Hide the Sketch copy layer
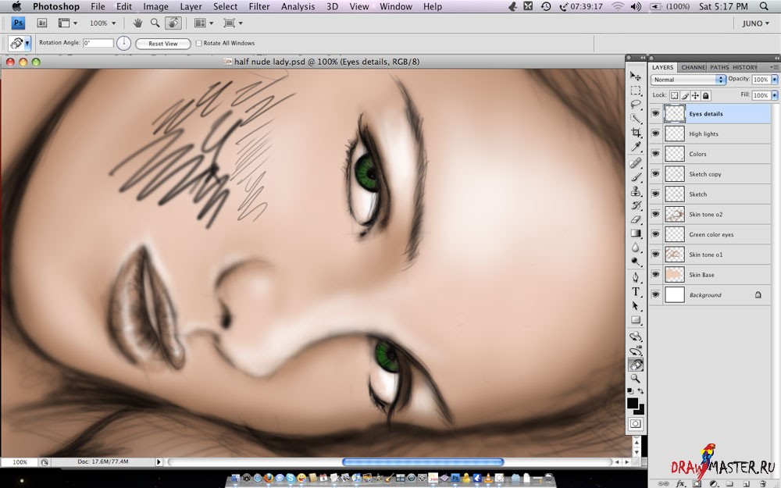Viewport: 781px width, 488px height. point(655,174)
